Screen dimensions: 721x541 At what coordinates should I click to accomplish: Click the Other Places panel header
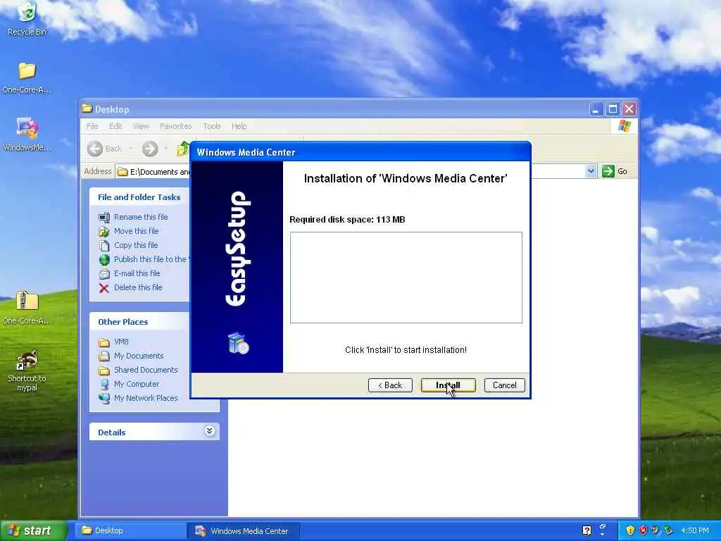pos(139,321)
